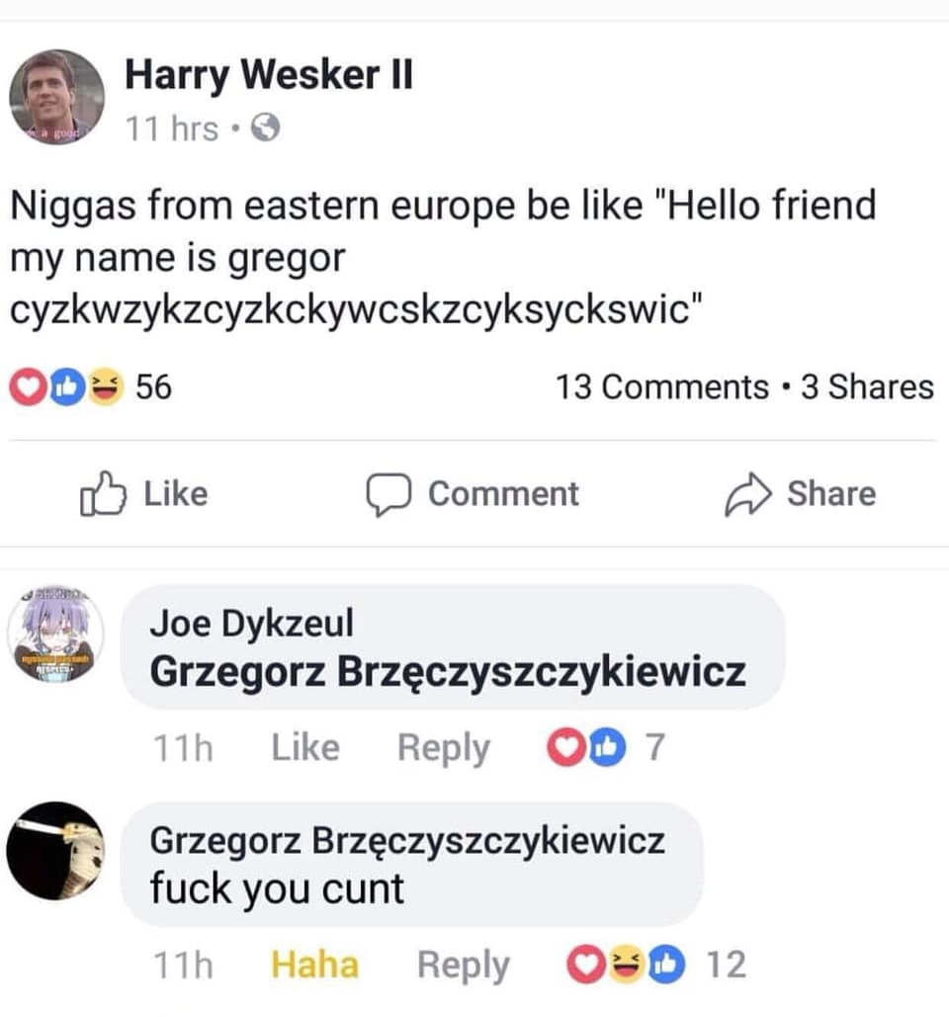Click the heart reaction on Joe Dykzeul's comment
Viewport: 949px width, 1017px height.
[565, 747]
